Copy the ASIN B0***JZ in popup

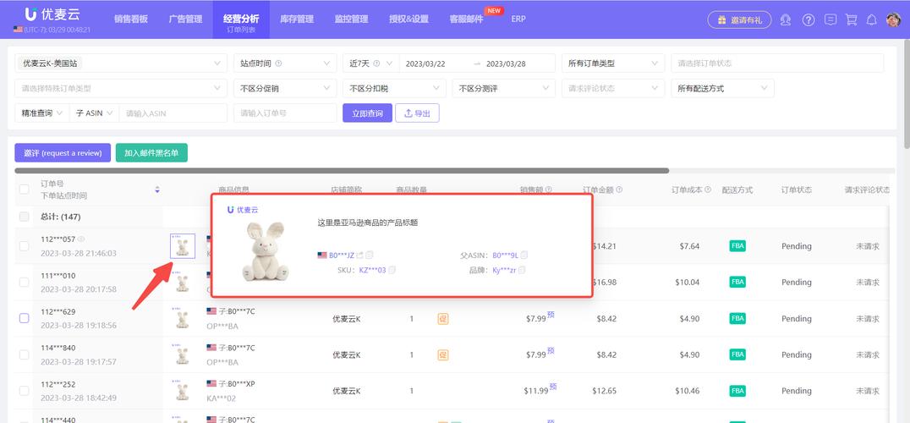[370, 255]
